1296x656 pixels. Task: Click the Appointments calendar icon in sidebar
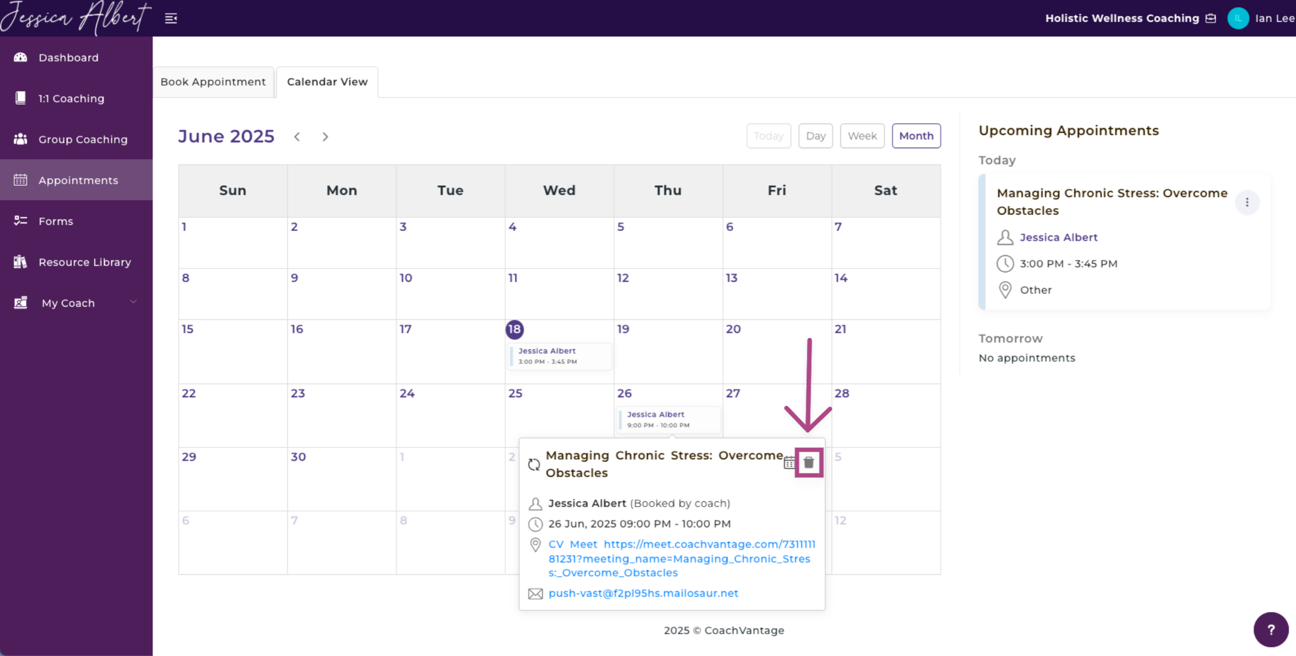click(x=21, y=180)
